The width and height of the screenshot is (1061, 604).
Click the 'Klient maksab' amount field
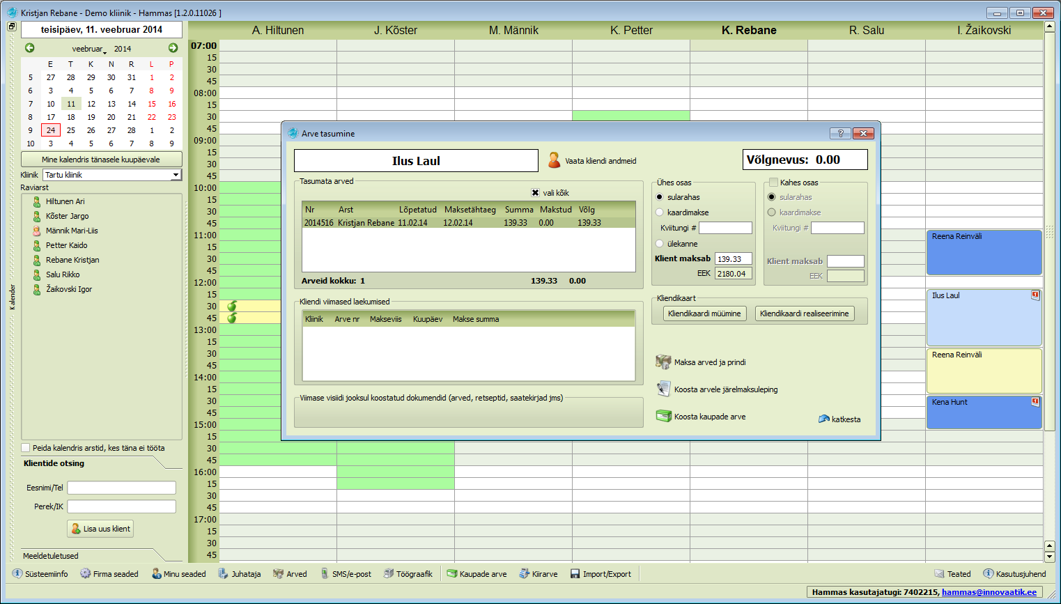[x=733, y=259]
